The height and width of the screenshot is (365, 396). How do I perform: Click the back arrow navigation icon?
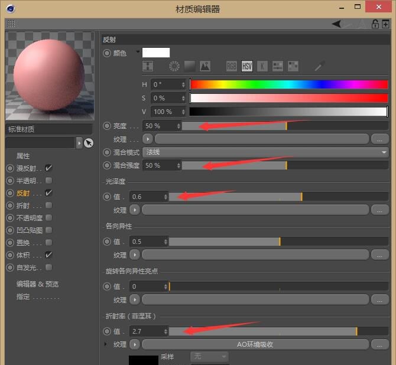(x=337, y=24)
